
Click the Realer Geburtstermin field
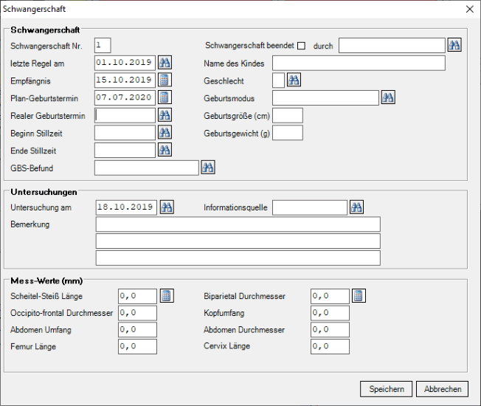(x=125, y=115)
